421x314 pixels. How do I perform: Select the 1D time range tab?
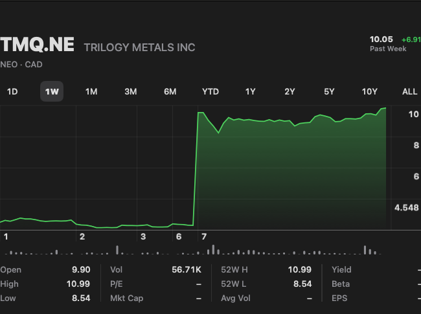(12, 91)
